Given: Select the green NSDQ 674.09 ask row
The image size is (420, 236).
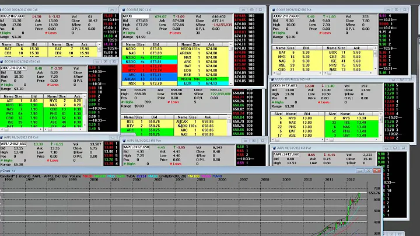Looking at the screenshot, I should click(203, 79).
